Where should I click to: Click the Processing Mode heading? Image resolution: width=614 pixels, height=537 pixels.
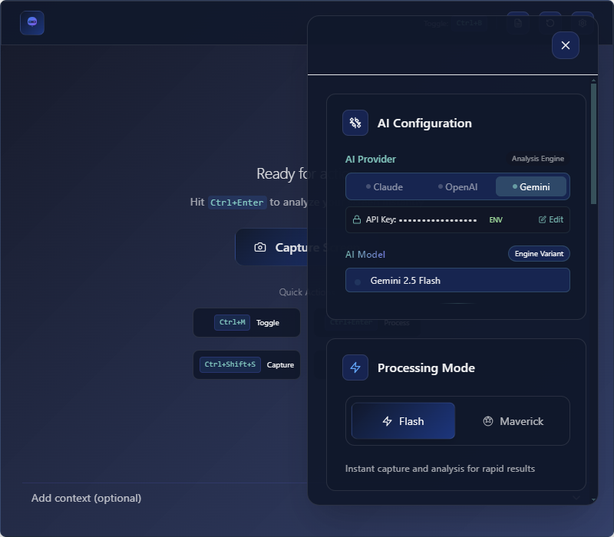[426, 368]
